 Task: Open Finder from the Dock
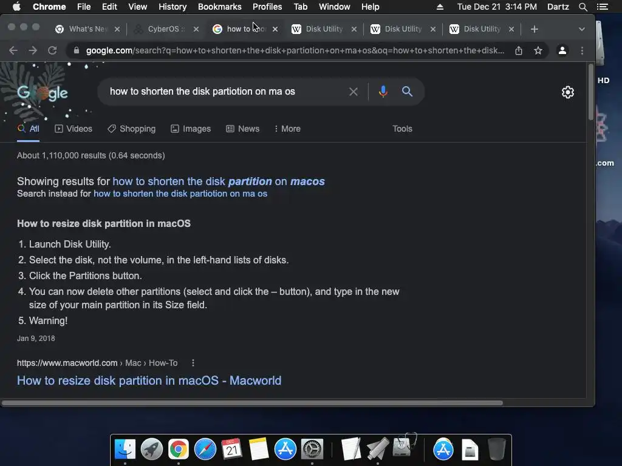[125, 450]
